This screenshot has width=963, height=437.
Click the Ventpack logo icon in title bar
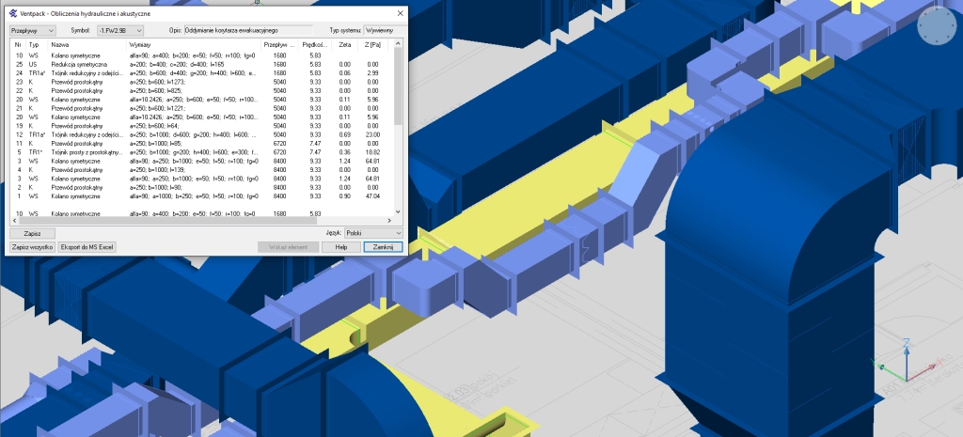[x=11, y=13]
